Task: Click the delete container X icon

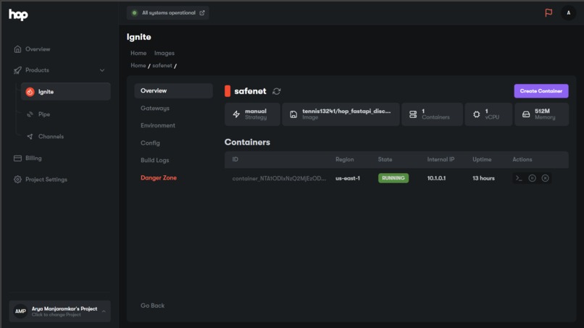Action: click(x=545, y=178)
